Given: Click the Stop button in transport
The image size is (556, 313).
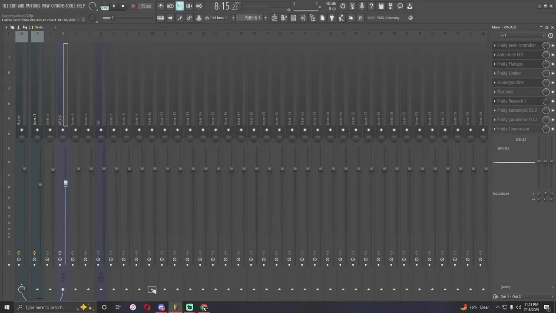Looking at the screenshot, I should [x=123, y=6].
